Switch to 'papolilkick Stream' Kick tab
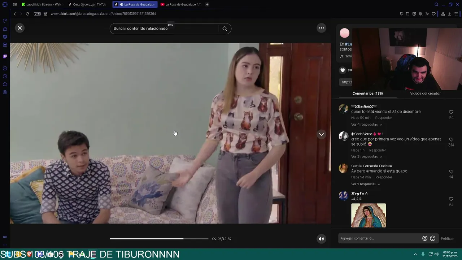The image size is (462, 260). tap(42, 4)
